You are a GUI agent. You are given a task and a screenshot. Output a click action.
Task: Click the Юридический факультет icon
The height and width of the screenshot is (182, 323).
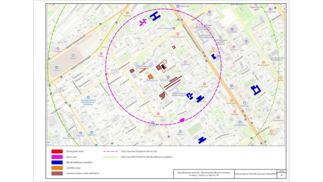(272, 59)
